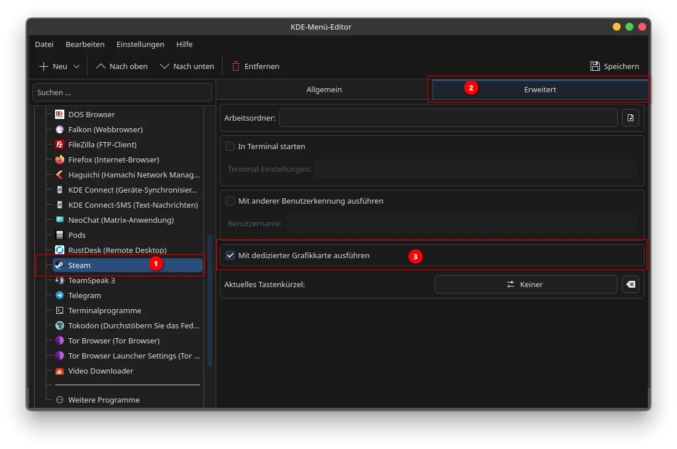This screenshot has height=449, width=677.
Task: Click the Pods icon
Action: click(x=60, y=235)
